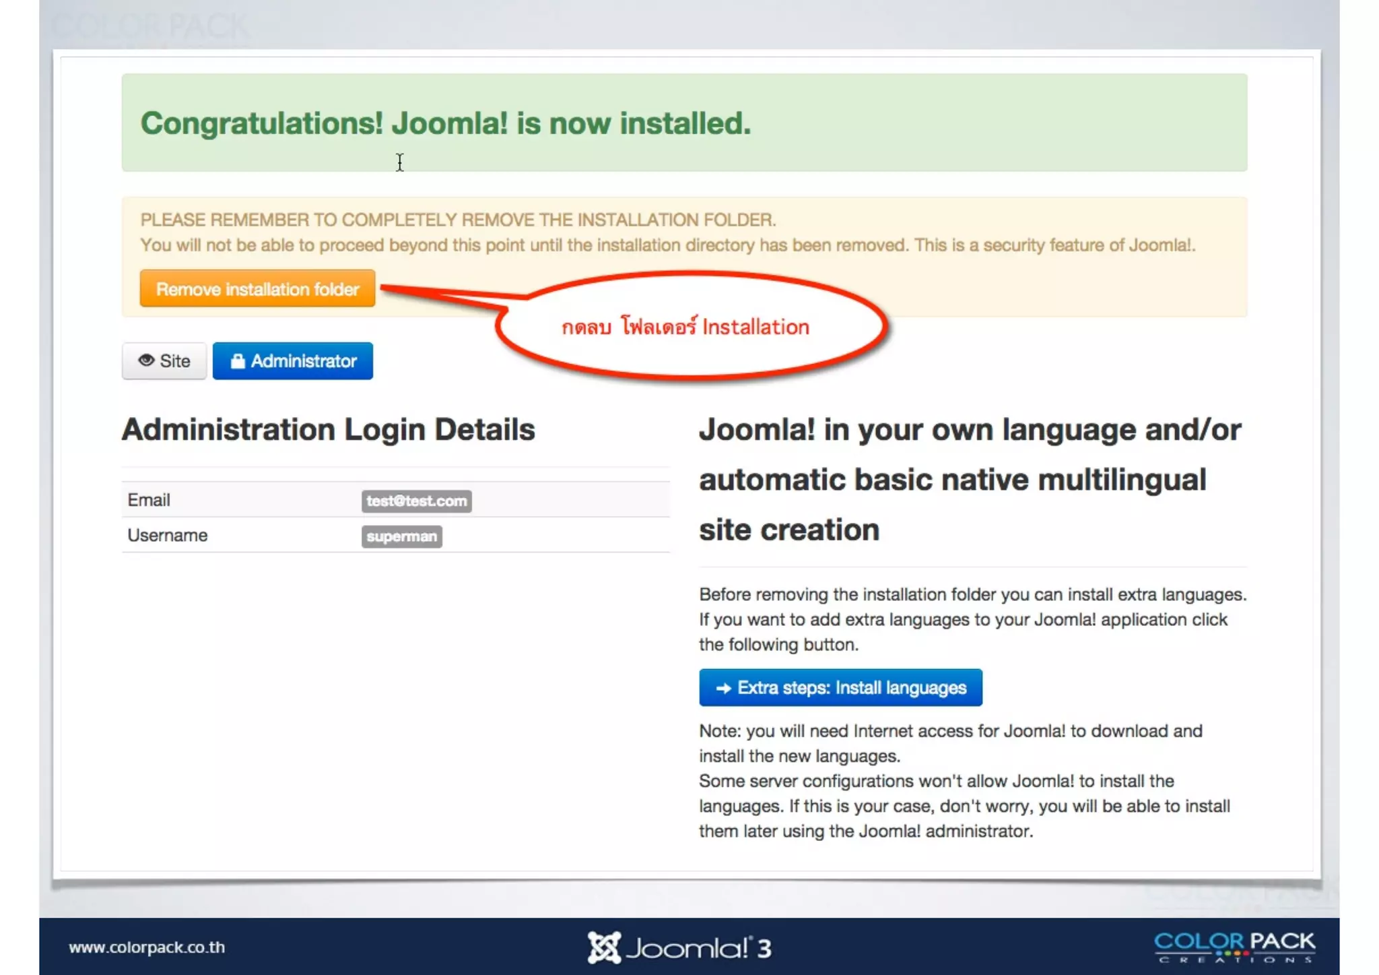The image size is (1379, 975).
Task: Click the eye icon on Site button
Action: pos(146,360)
